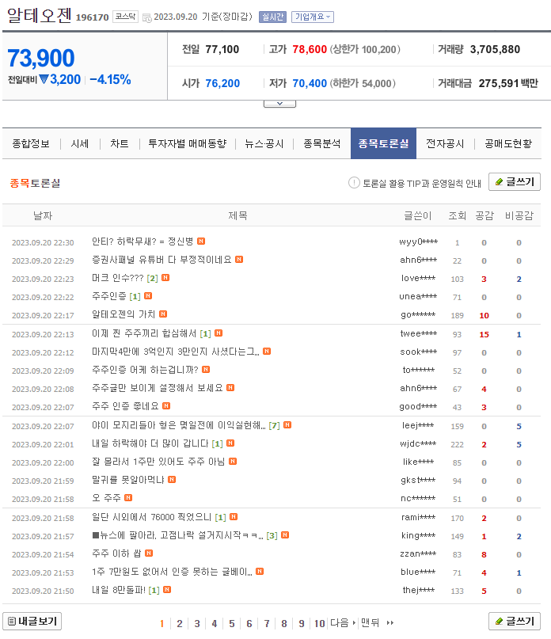
Task: Click N icon next to 주주 이하 쌉
Action: 149,553
